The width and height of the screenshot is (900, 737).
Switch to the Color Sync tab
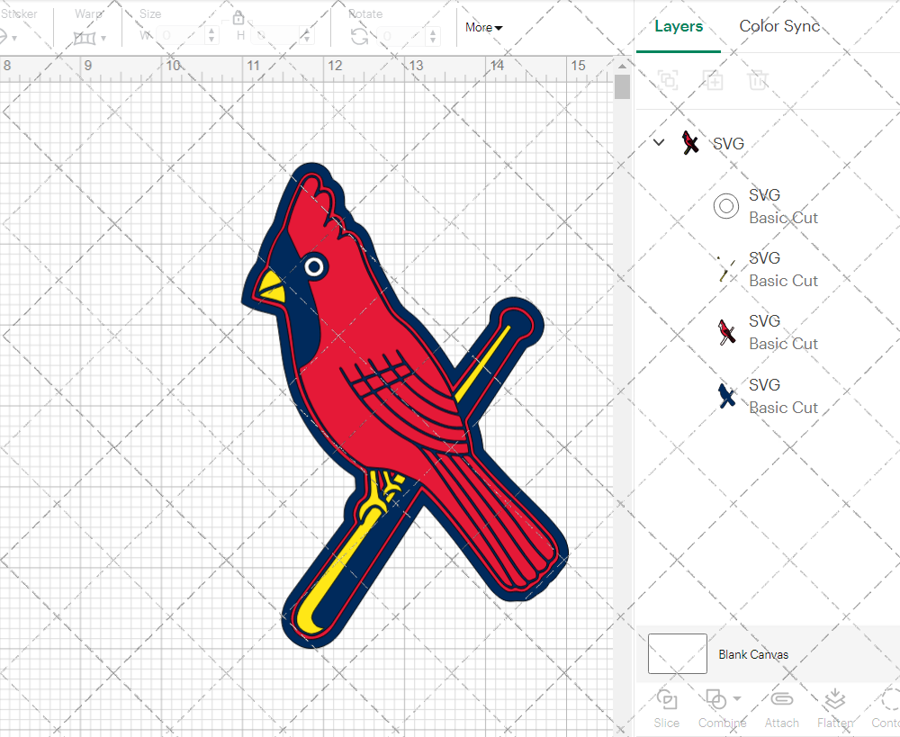[x=779, y=26]
